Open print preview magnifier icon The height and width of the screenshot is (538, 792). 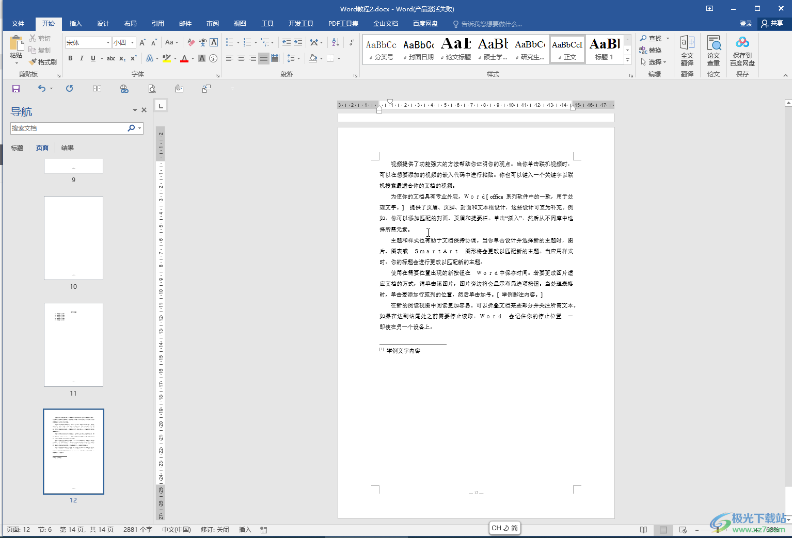click(152, 89)
